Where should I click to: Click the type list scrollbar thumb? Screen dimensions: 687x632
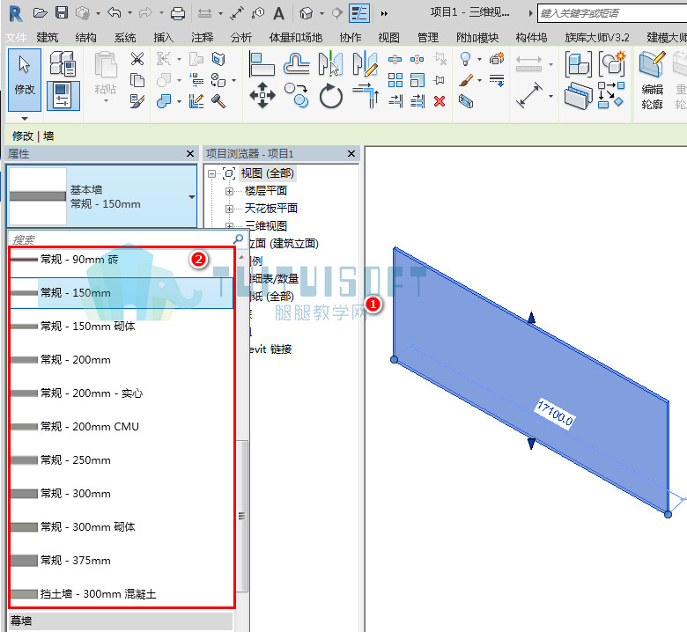241,517
